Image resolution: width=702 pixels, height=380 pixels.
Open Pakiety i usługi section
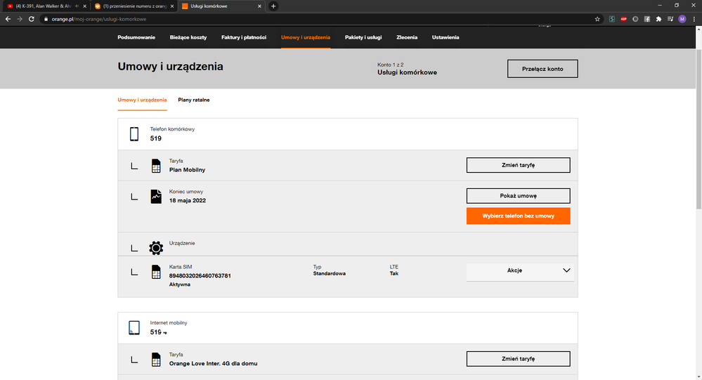tap(363, 38)
